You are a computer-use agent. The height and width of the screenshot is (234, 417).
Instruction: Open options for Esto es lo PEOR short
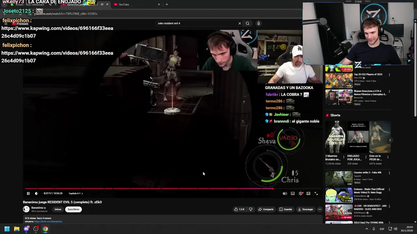(388, 157)
